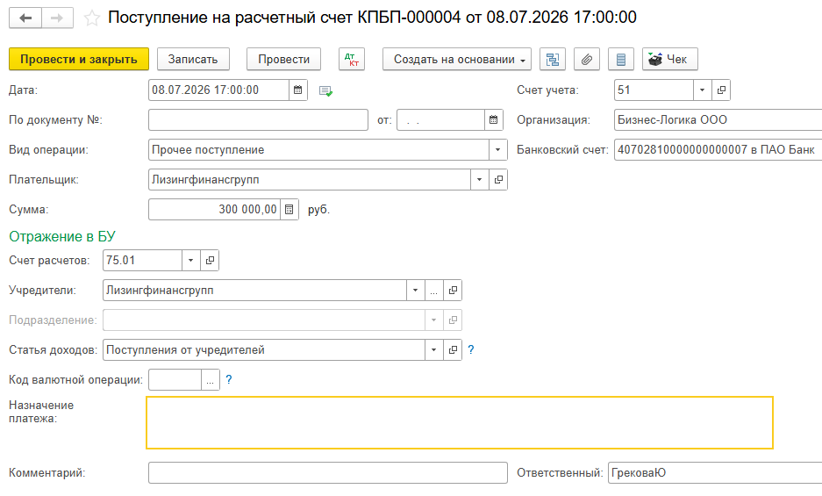Save document with Записать button
The image size is (822, 496).
(193, 60)
